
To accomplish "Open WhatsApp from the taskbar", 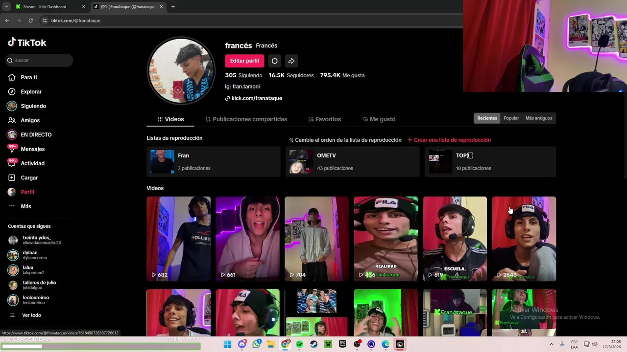I will coord(256,345).
